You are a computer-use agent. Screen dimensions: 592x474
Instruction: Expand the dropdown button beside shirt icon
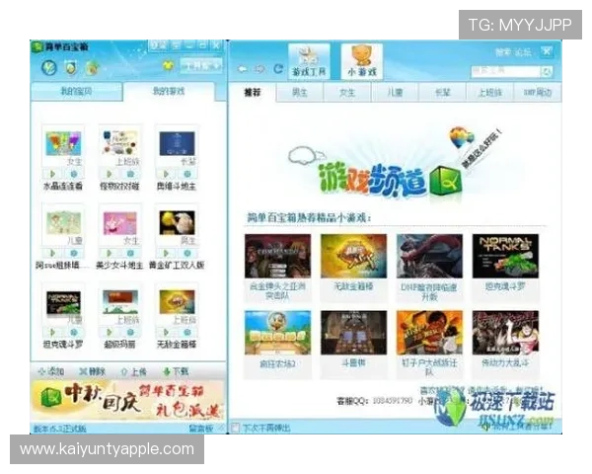pos(200,66)
